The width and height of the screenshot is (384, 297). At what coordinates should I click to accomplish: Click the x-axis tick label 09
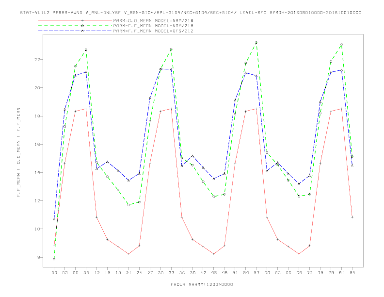[86, 273]
